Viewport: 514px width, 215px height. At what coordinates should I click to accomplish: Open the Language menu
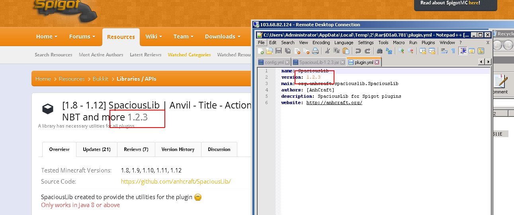pyautogui.click(x=344, y=43)
